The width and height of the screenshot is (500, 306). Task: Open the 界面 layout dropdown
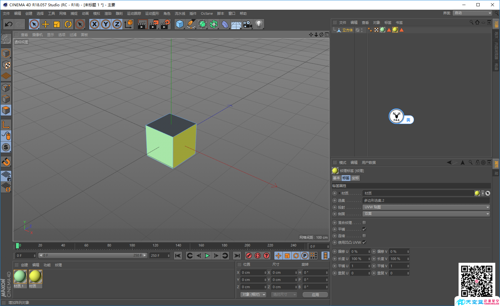coord(472,13)
